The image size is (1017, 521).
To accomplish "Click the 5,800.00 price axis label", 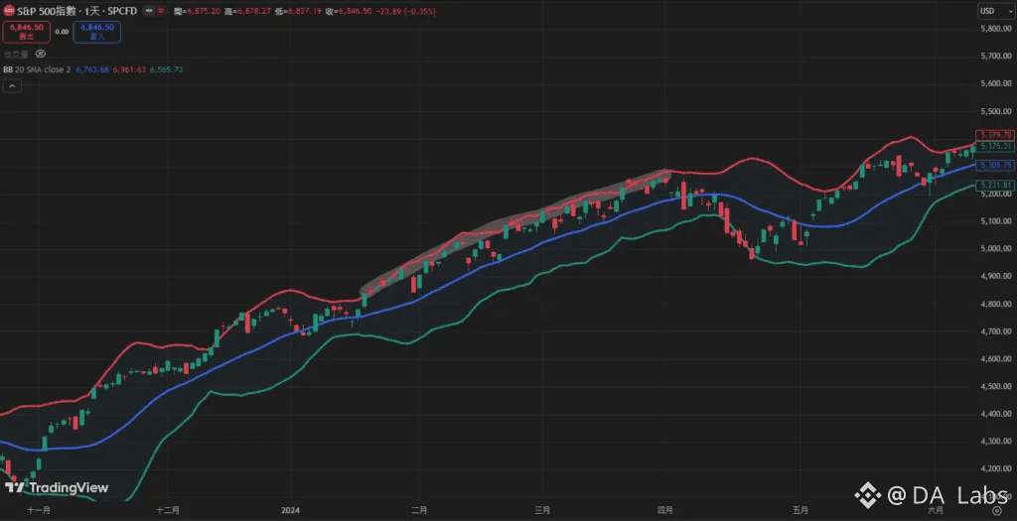I will tap(996, 29).
